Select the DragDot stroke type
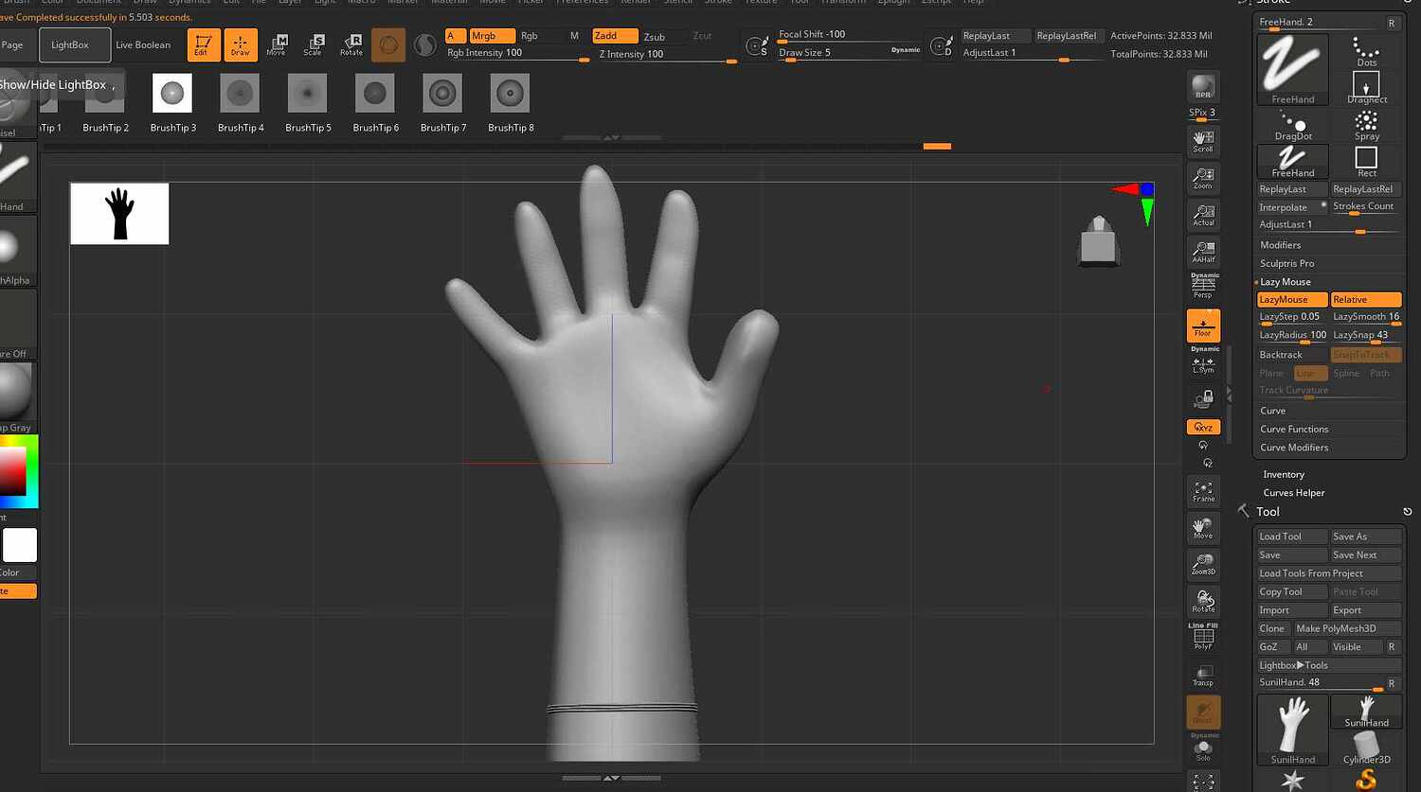The image size is (1421, 792). 1292,123
